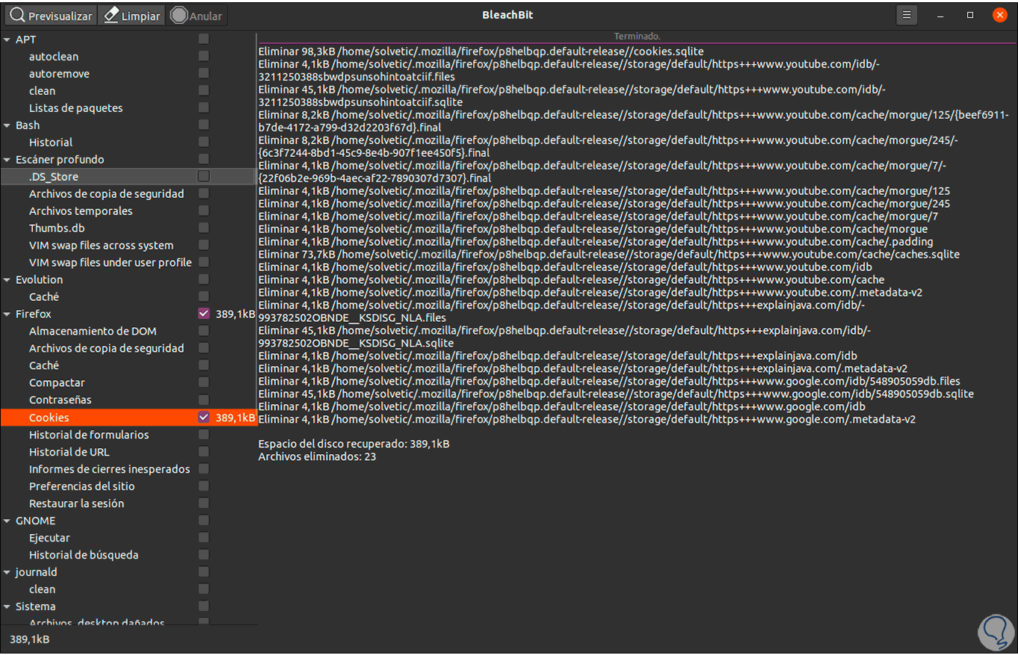
Task: Uncheck the Firefox group checkbox
Action: tap(204, 314)
